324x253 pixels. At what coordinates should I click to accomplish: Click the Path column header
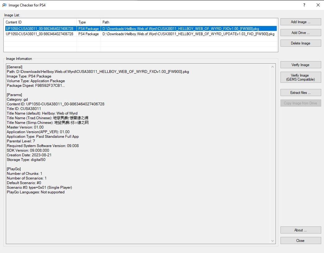pos(189,22)
